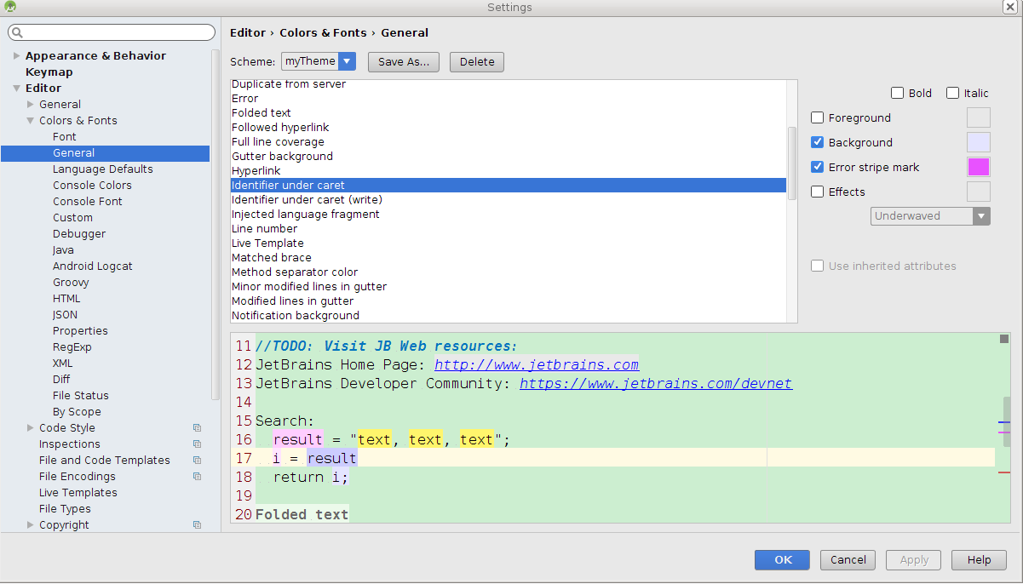Click the shared scheme icon next to Code Style
This screenshot has height=584, width=1023.
[x=197, y=427]
